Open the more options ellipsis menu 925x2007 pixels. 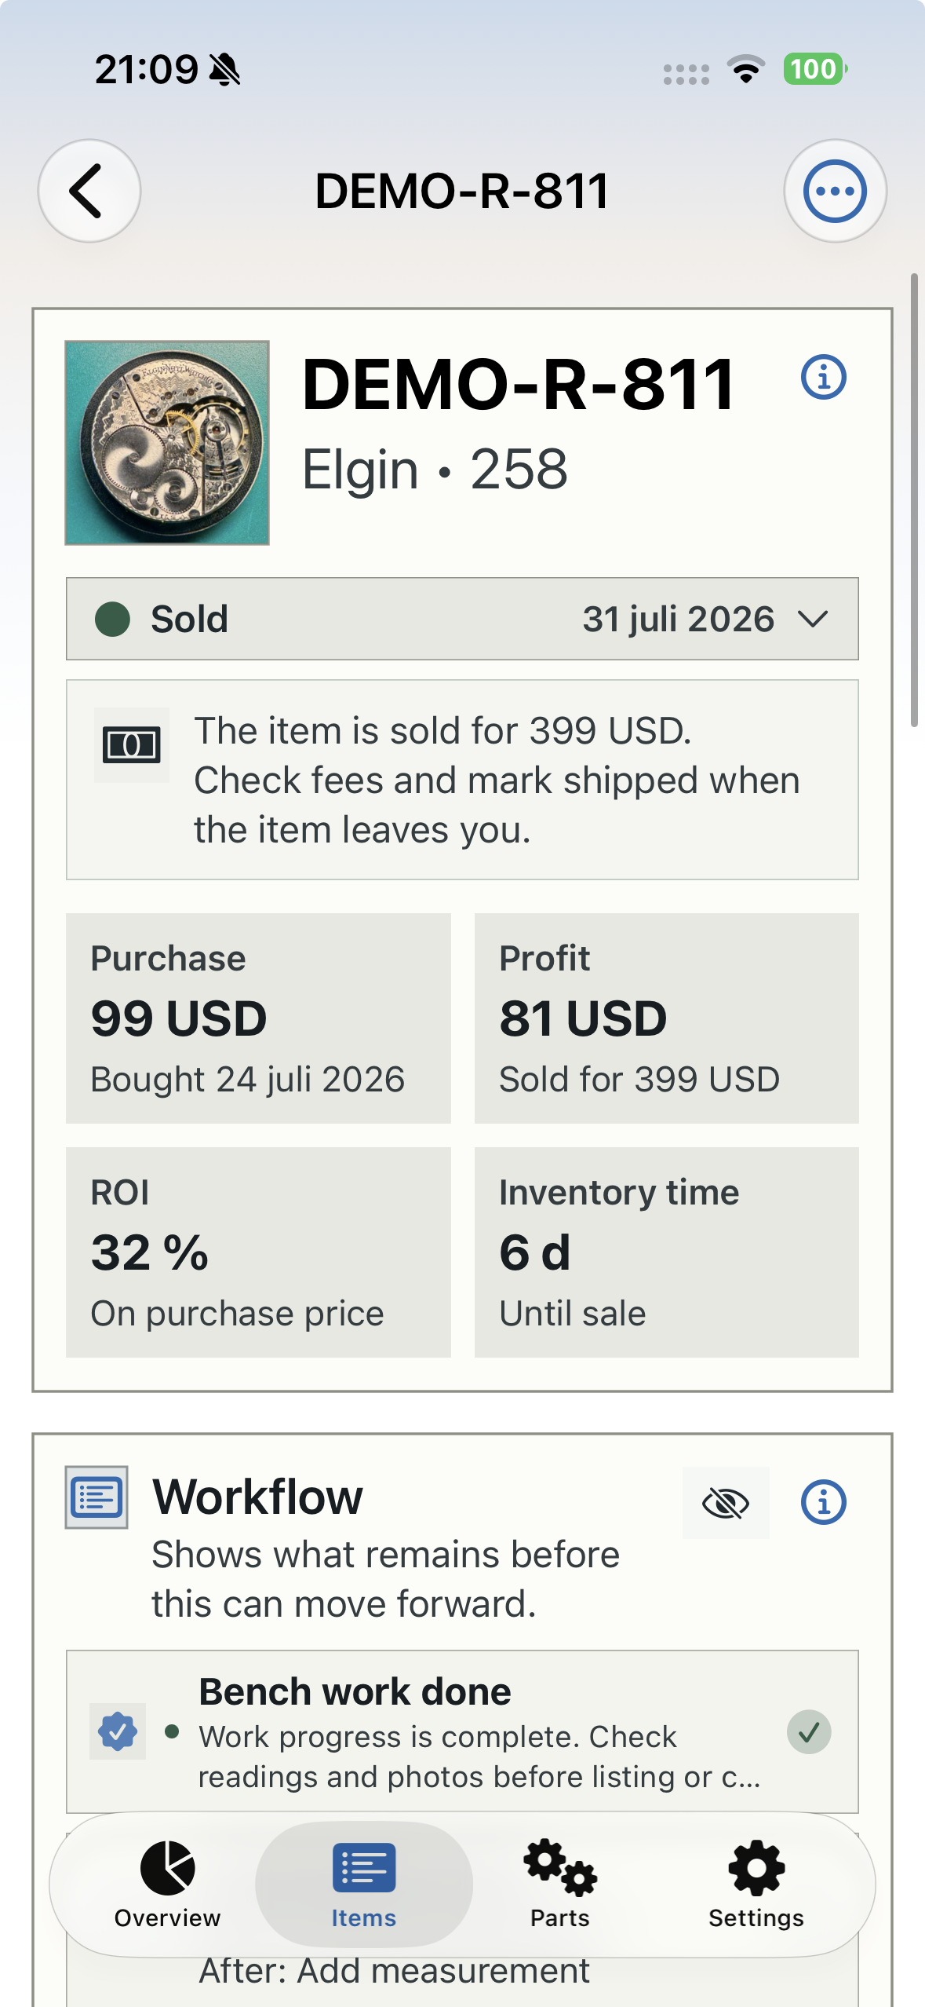(835, 191)
